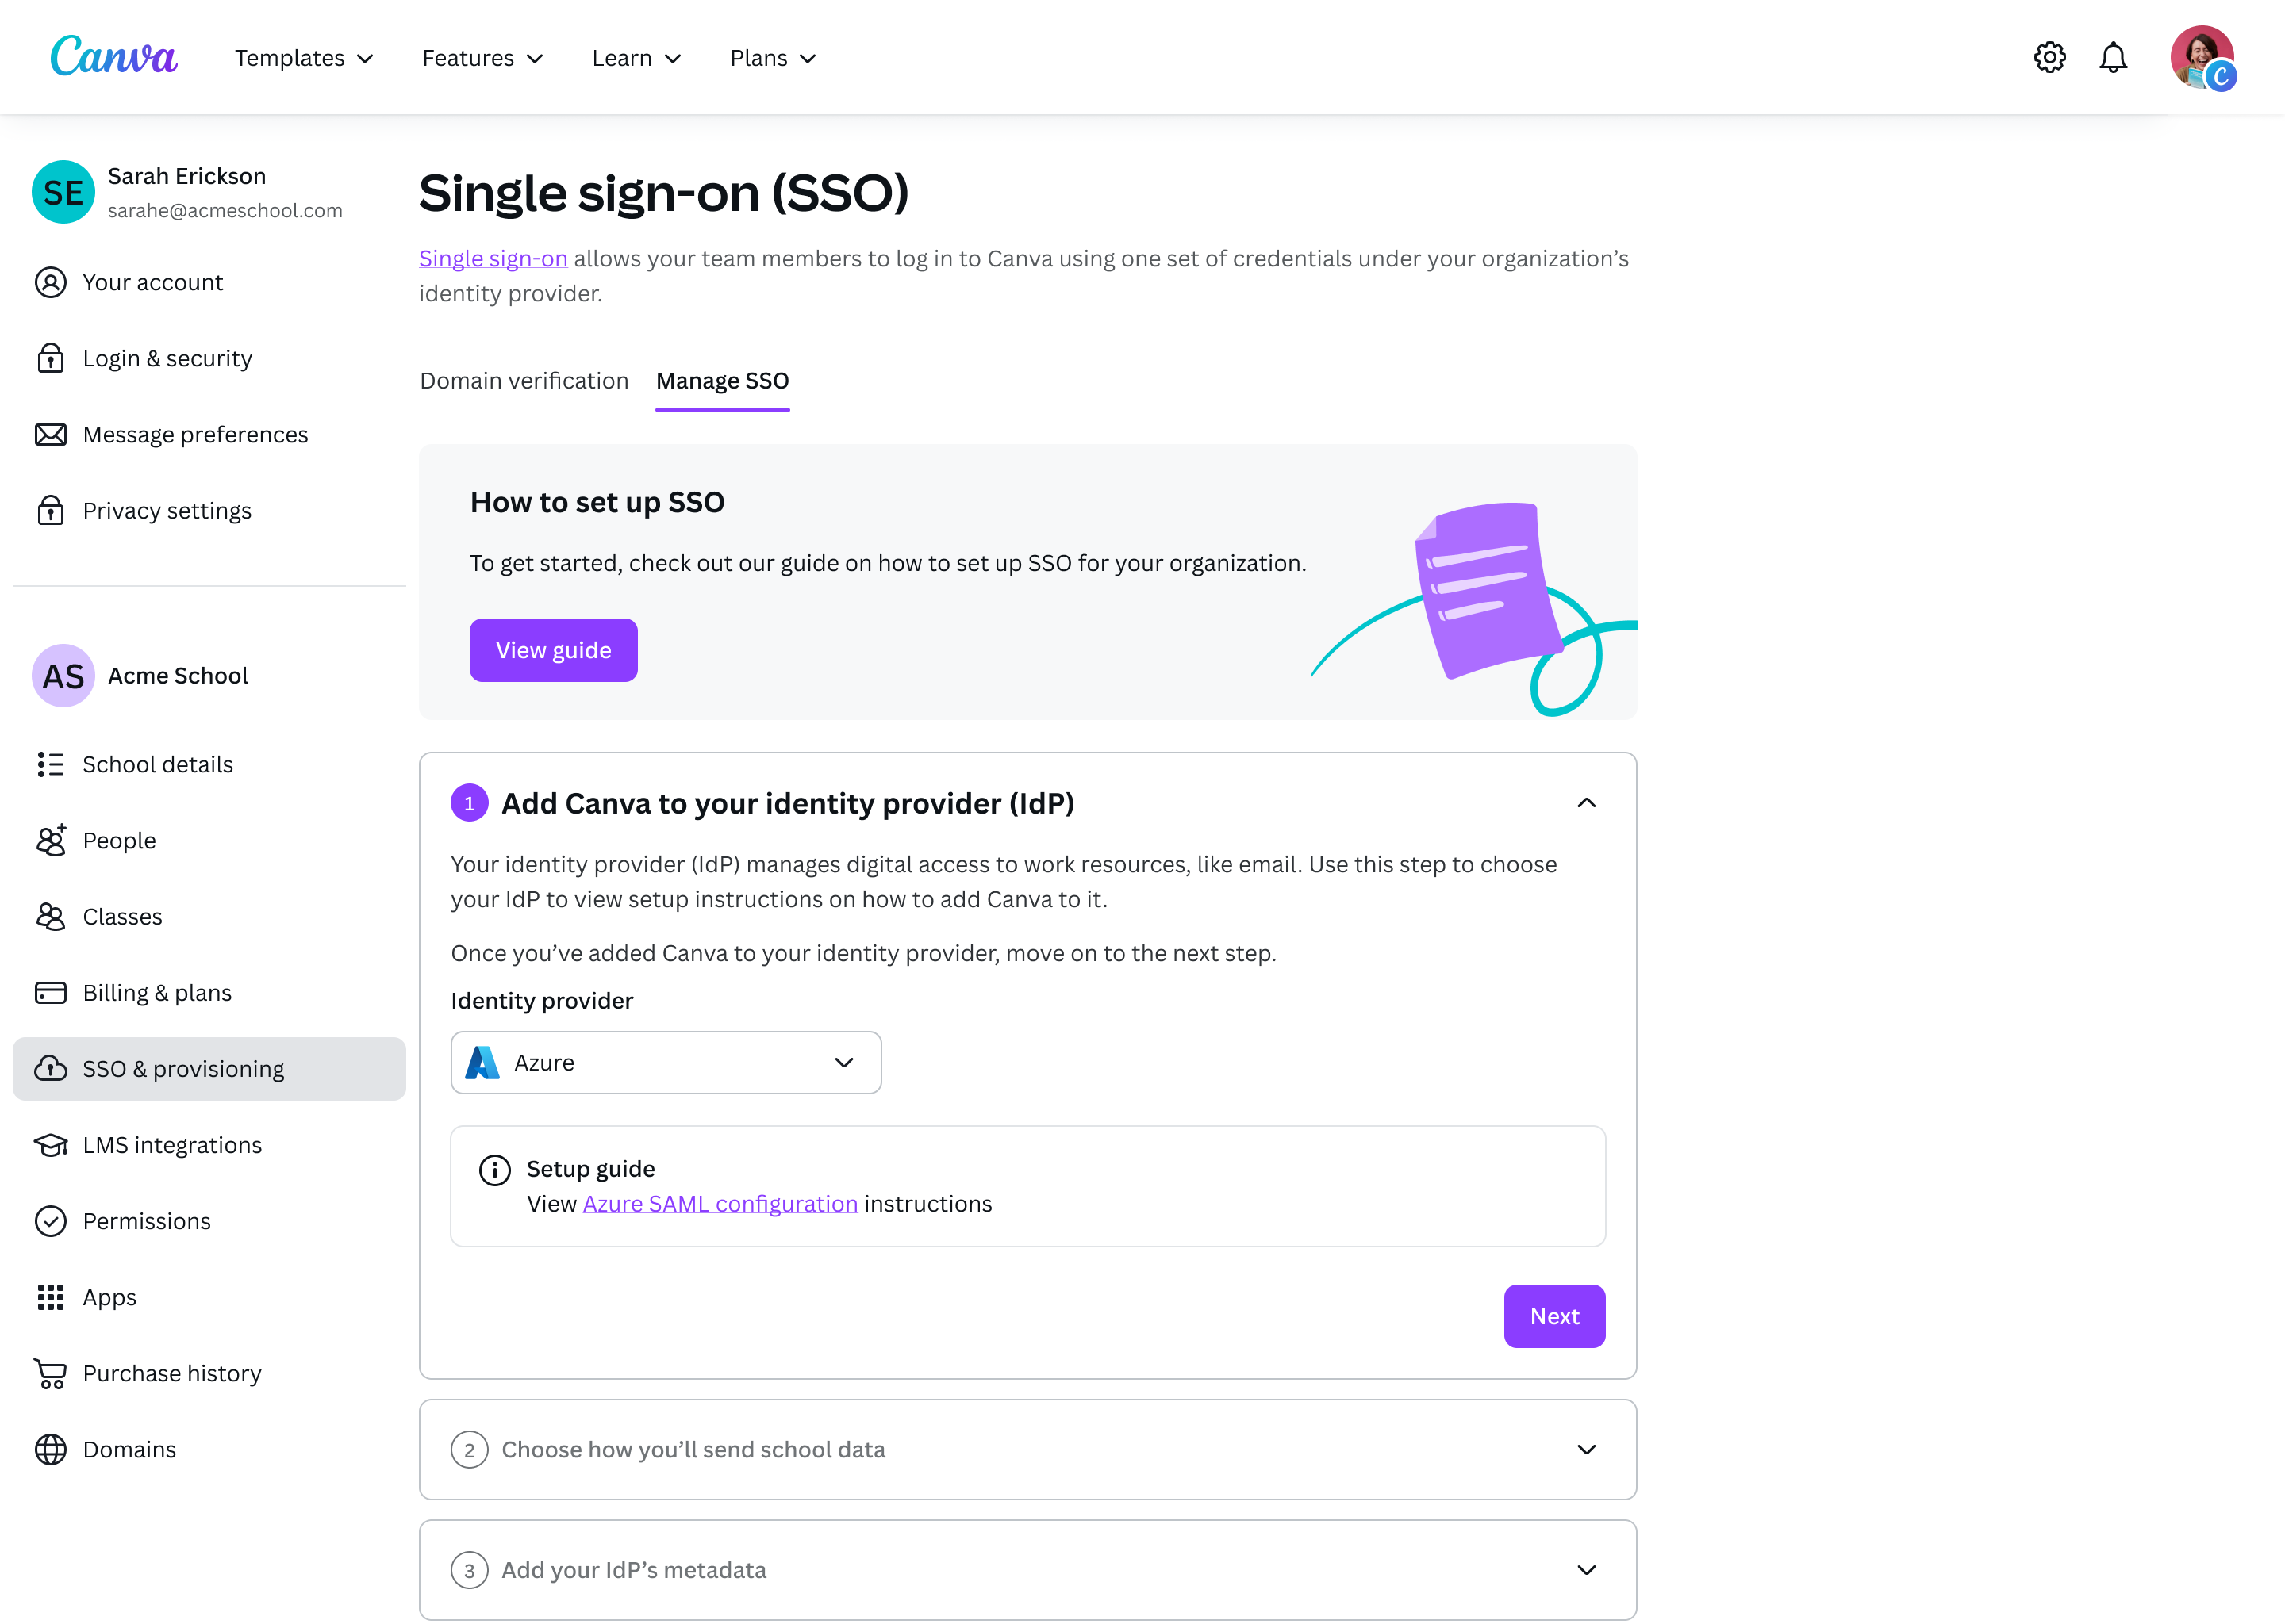This screenshot has width=2285, height=1624.
Task: Open SSO & provisioning cloud icon item
Action: point(51,1068)
